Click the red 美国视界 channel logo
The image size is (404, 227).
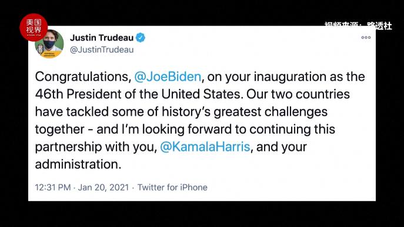[x=34, y=27]
